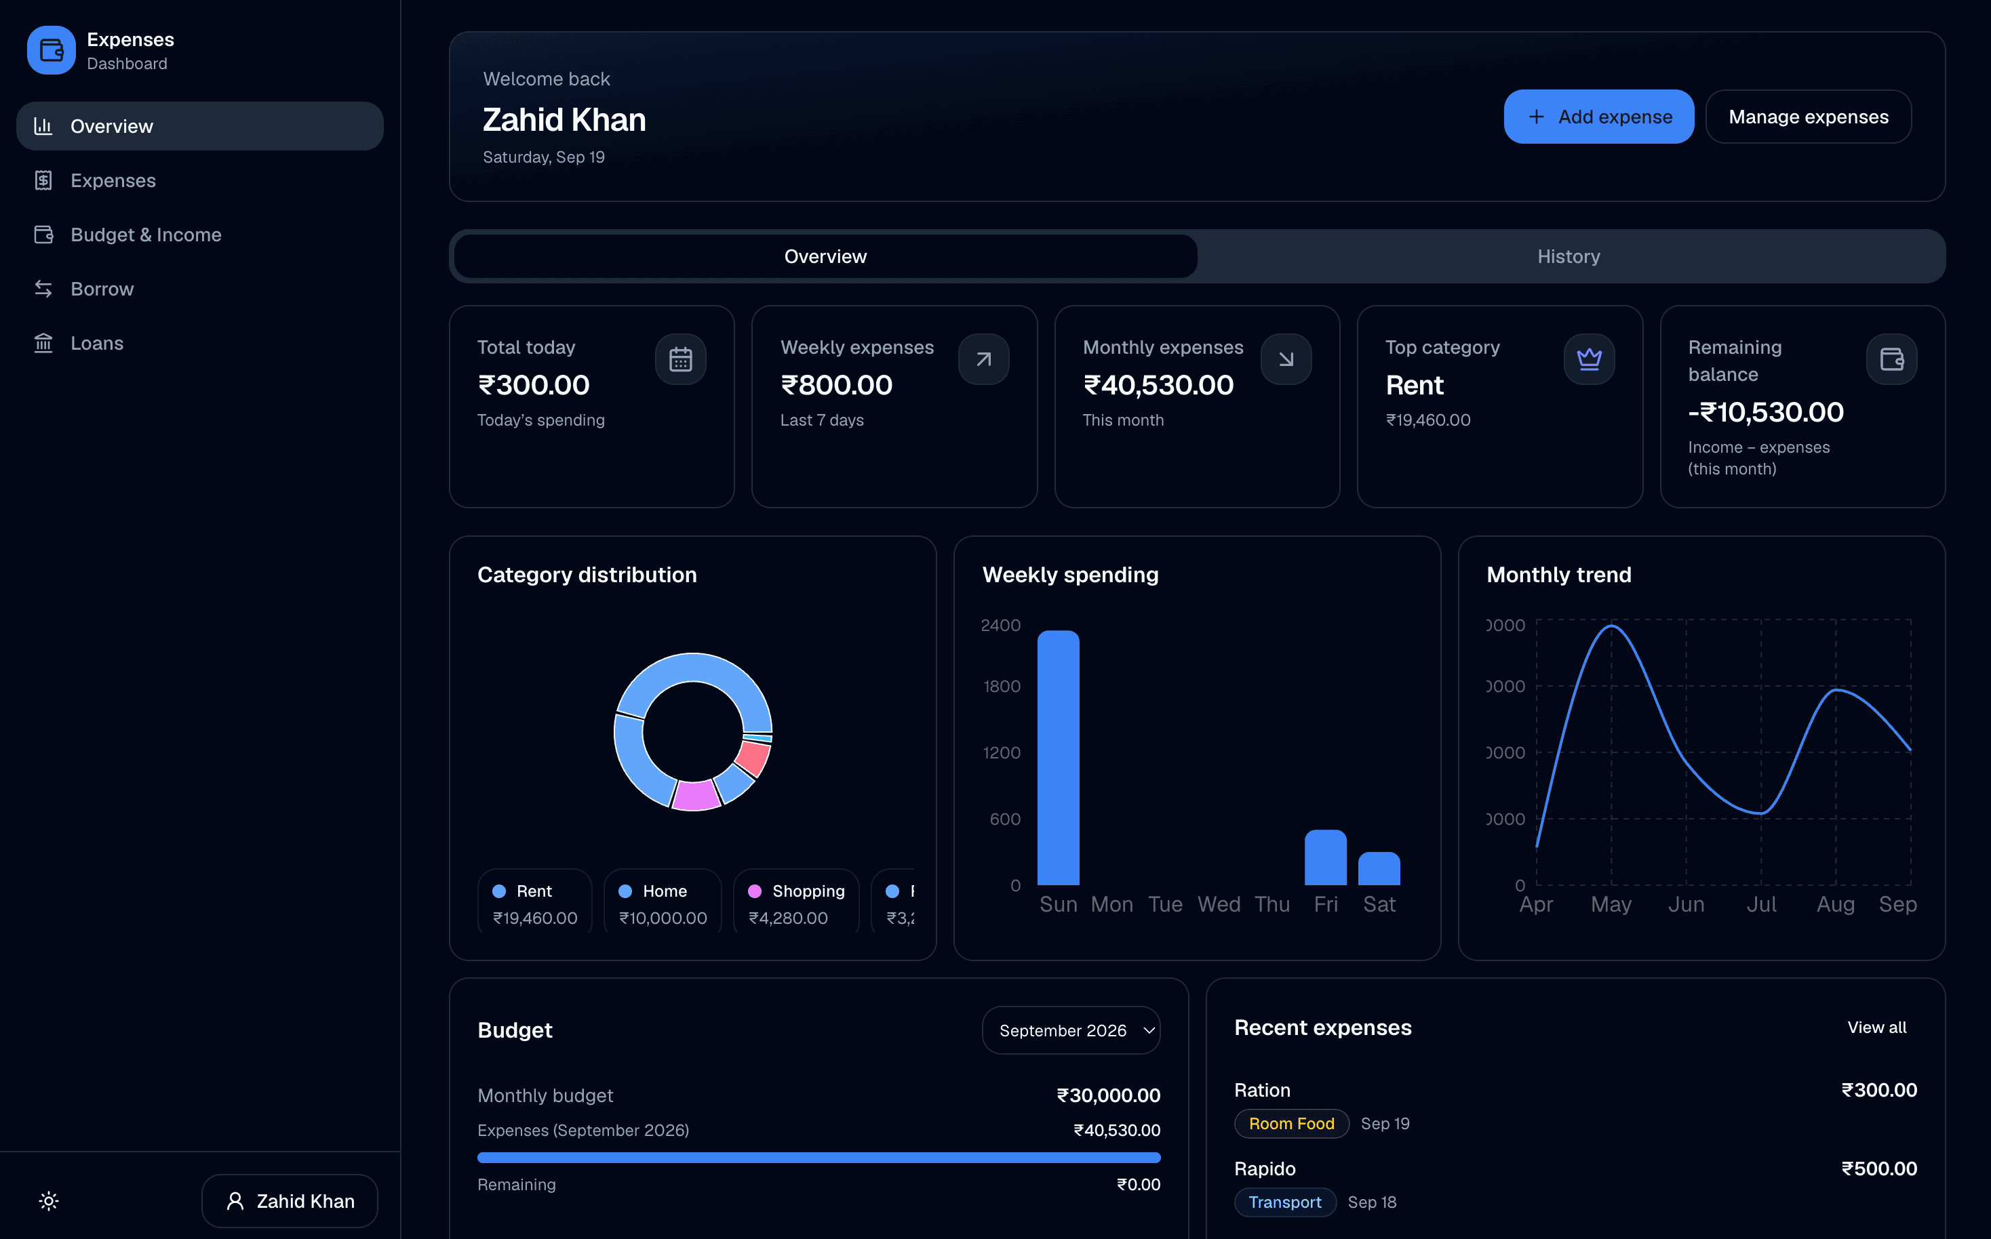Click the Home legend chip
This screenshot has height=1239, width=1991.
663,902
